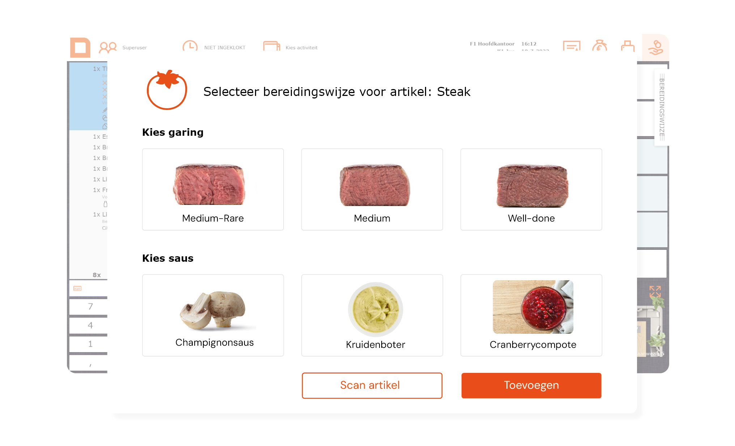Open the Kies activiteit icon
This screenshot has height=446, width=735.
coord(271,46)
